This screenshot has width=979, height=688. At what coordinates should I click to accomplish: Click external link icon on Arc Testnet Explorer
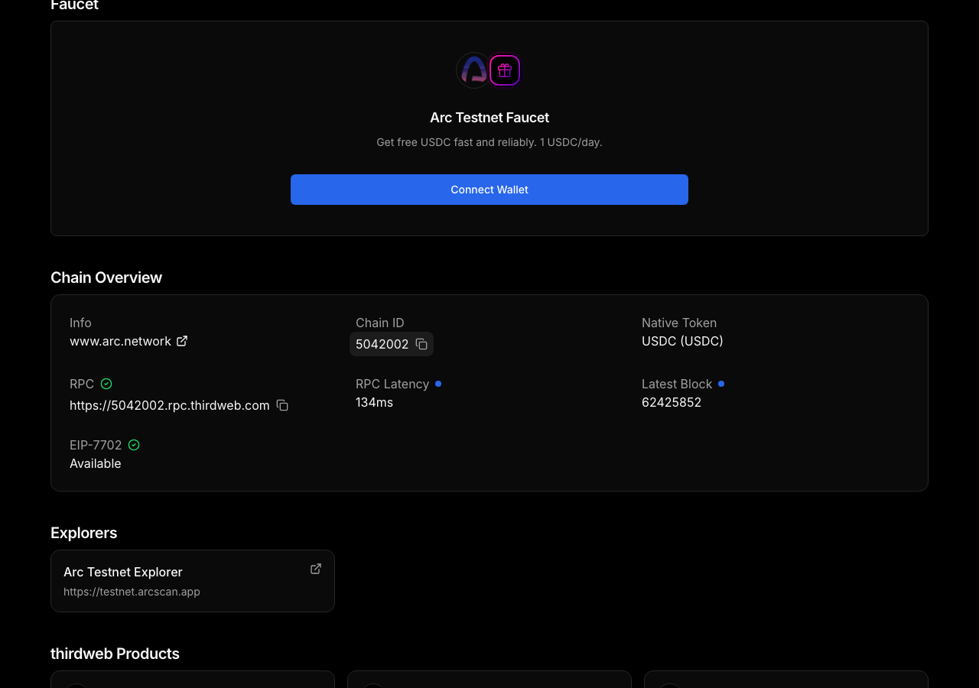pos(316,569)
